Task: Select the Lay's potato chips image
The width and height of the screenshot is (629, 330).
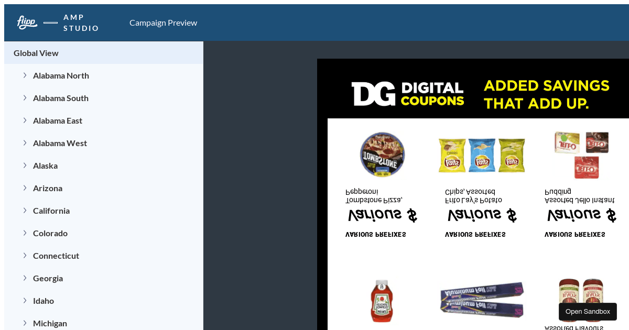Action: pos(481,156)
